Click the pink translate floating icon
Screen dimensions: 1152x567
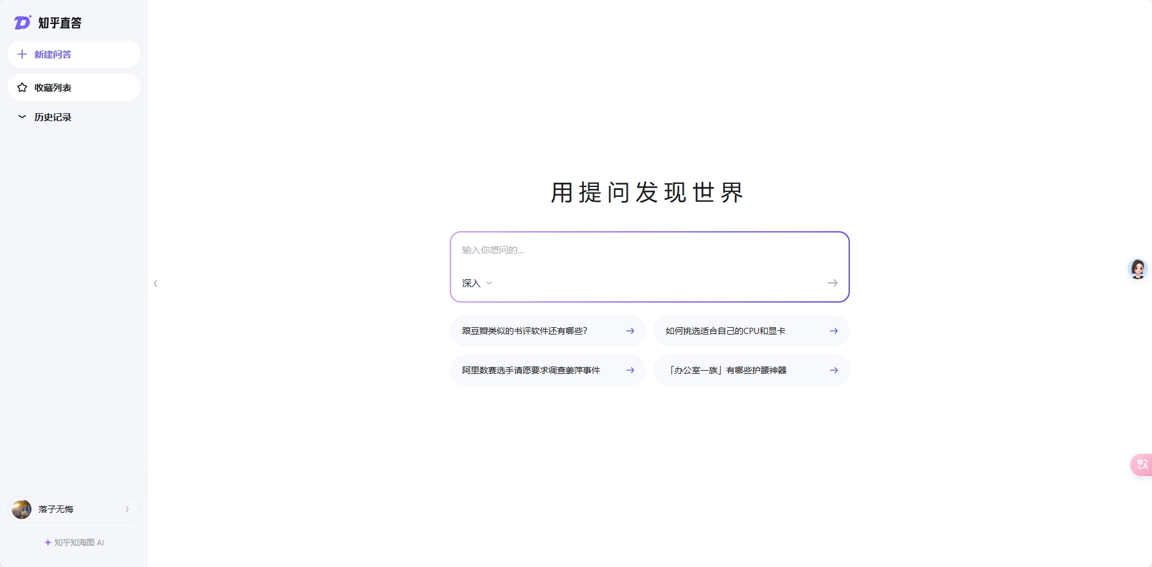[1142, 464]
